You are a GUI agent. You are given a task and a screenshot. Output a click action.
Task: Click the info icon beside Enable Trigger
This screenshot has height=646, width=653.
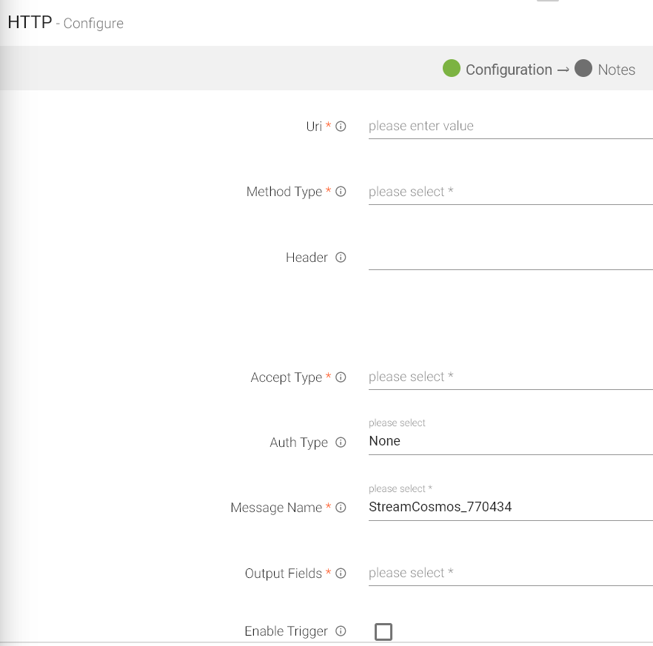point(340,630)
